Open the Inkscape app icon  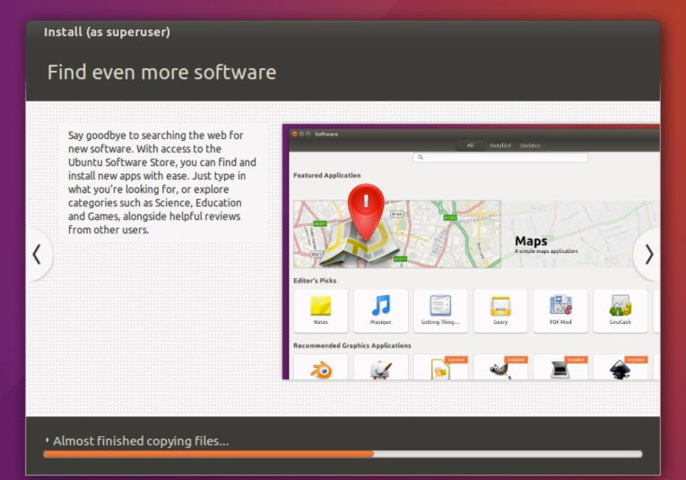click(x=620, y=368)
